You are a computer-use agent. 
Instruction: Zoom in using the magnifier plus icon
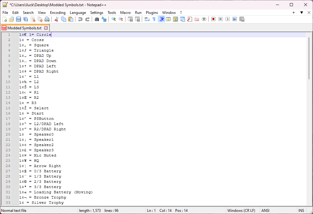click(x=114, y=19)
